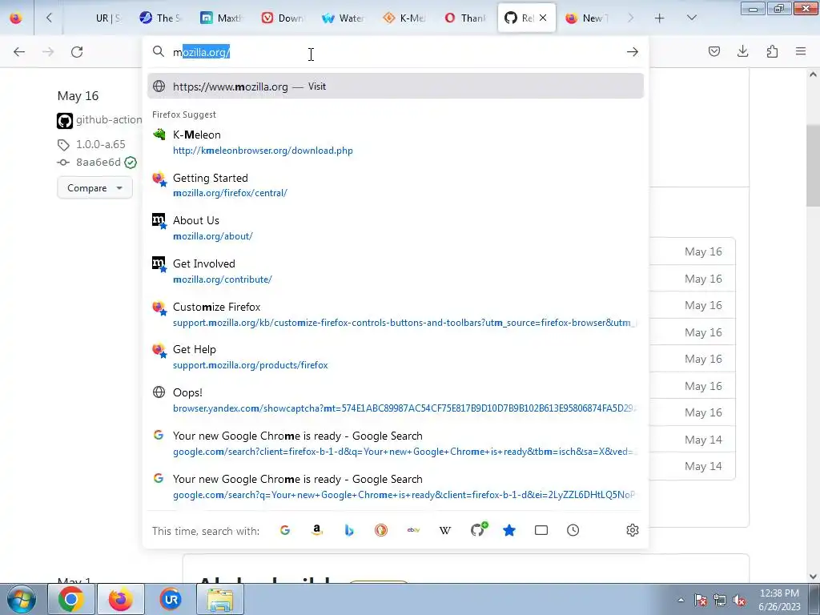Switch to the Vivaldi Download tab
Screen dimensions: 820x615
pos(283,18)
